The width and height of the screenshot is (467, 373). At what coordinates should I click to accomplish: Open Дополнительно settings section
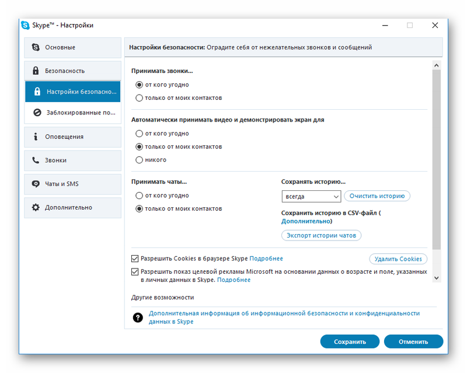(x=72, y=207)
